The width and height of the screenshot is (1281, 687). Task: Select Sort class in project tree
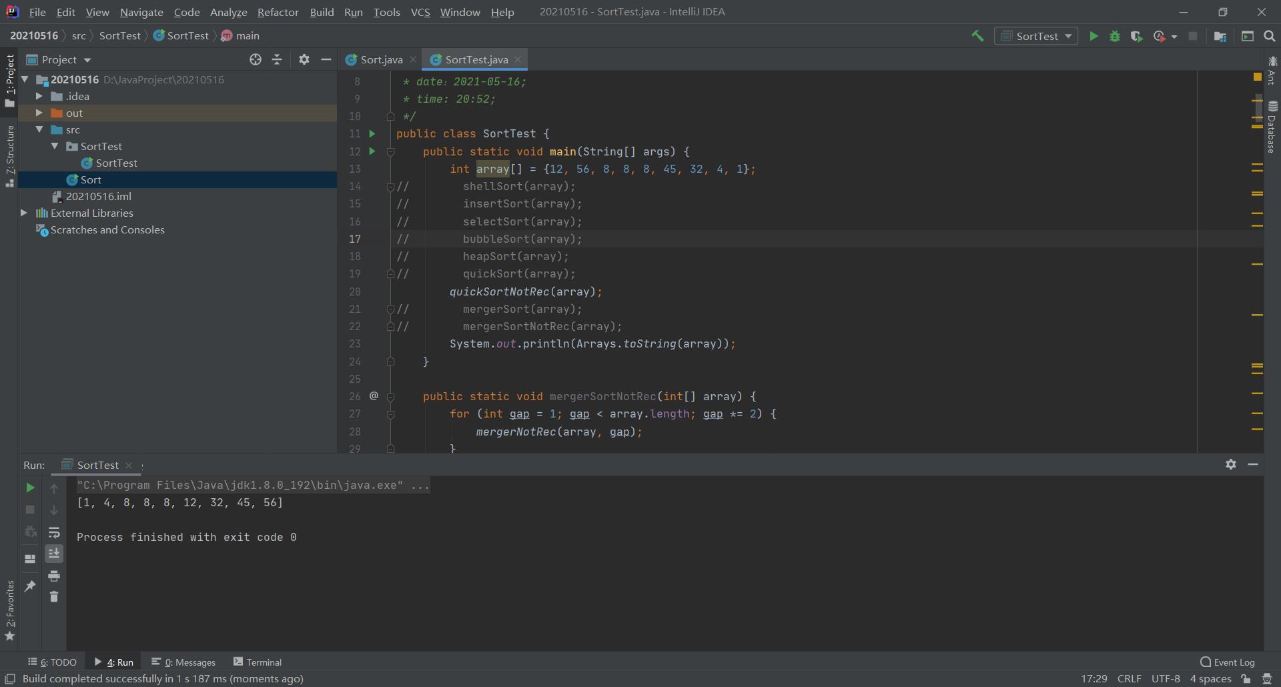pyautogui.click(x=177, y=179)
